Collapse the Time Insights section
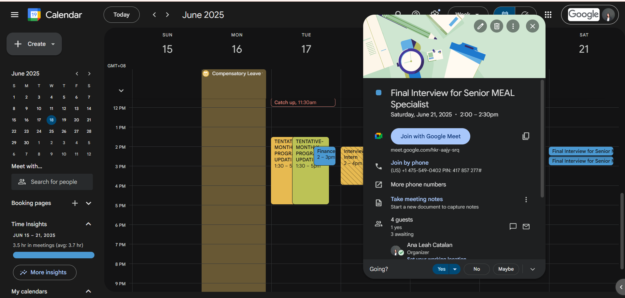The width and height of the screenshot is (625, 298). point(88,224)
